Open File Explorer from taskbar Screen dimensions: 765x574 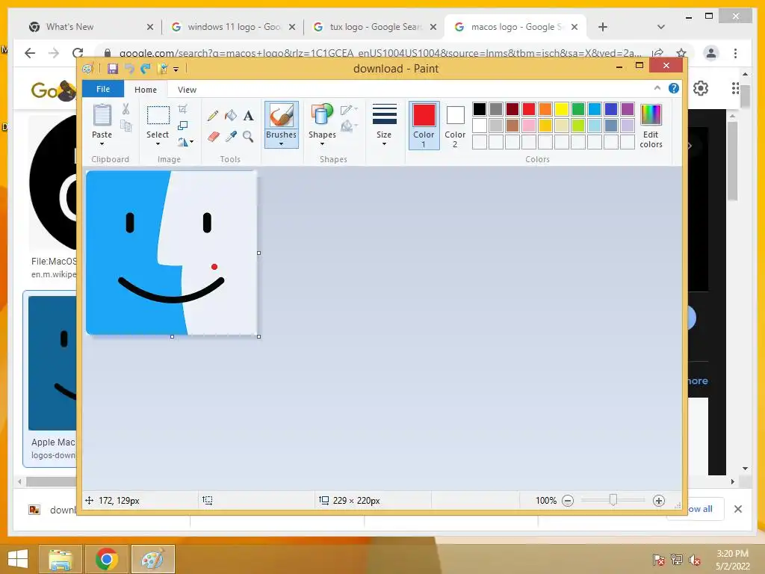(61, 559)
